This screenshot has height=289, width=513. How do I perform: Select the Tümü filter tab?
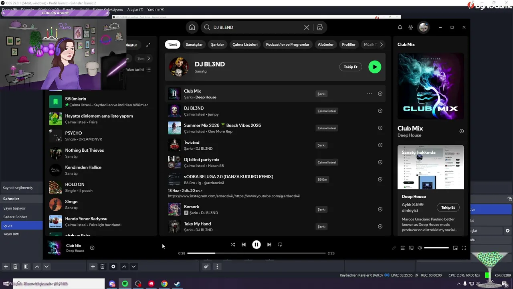[x=172, y=45]
